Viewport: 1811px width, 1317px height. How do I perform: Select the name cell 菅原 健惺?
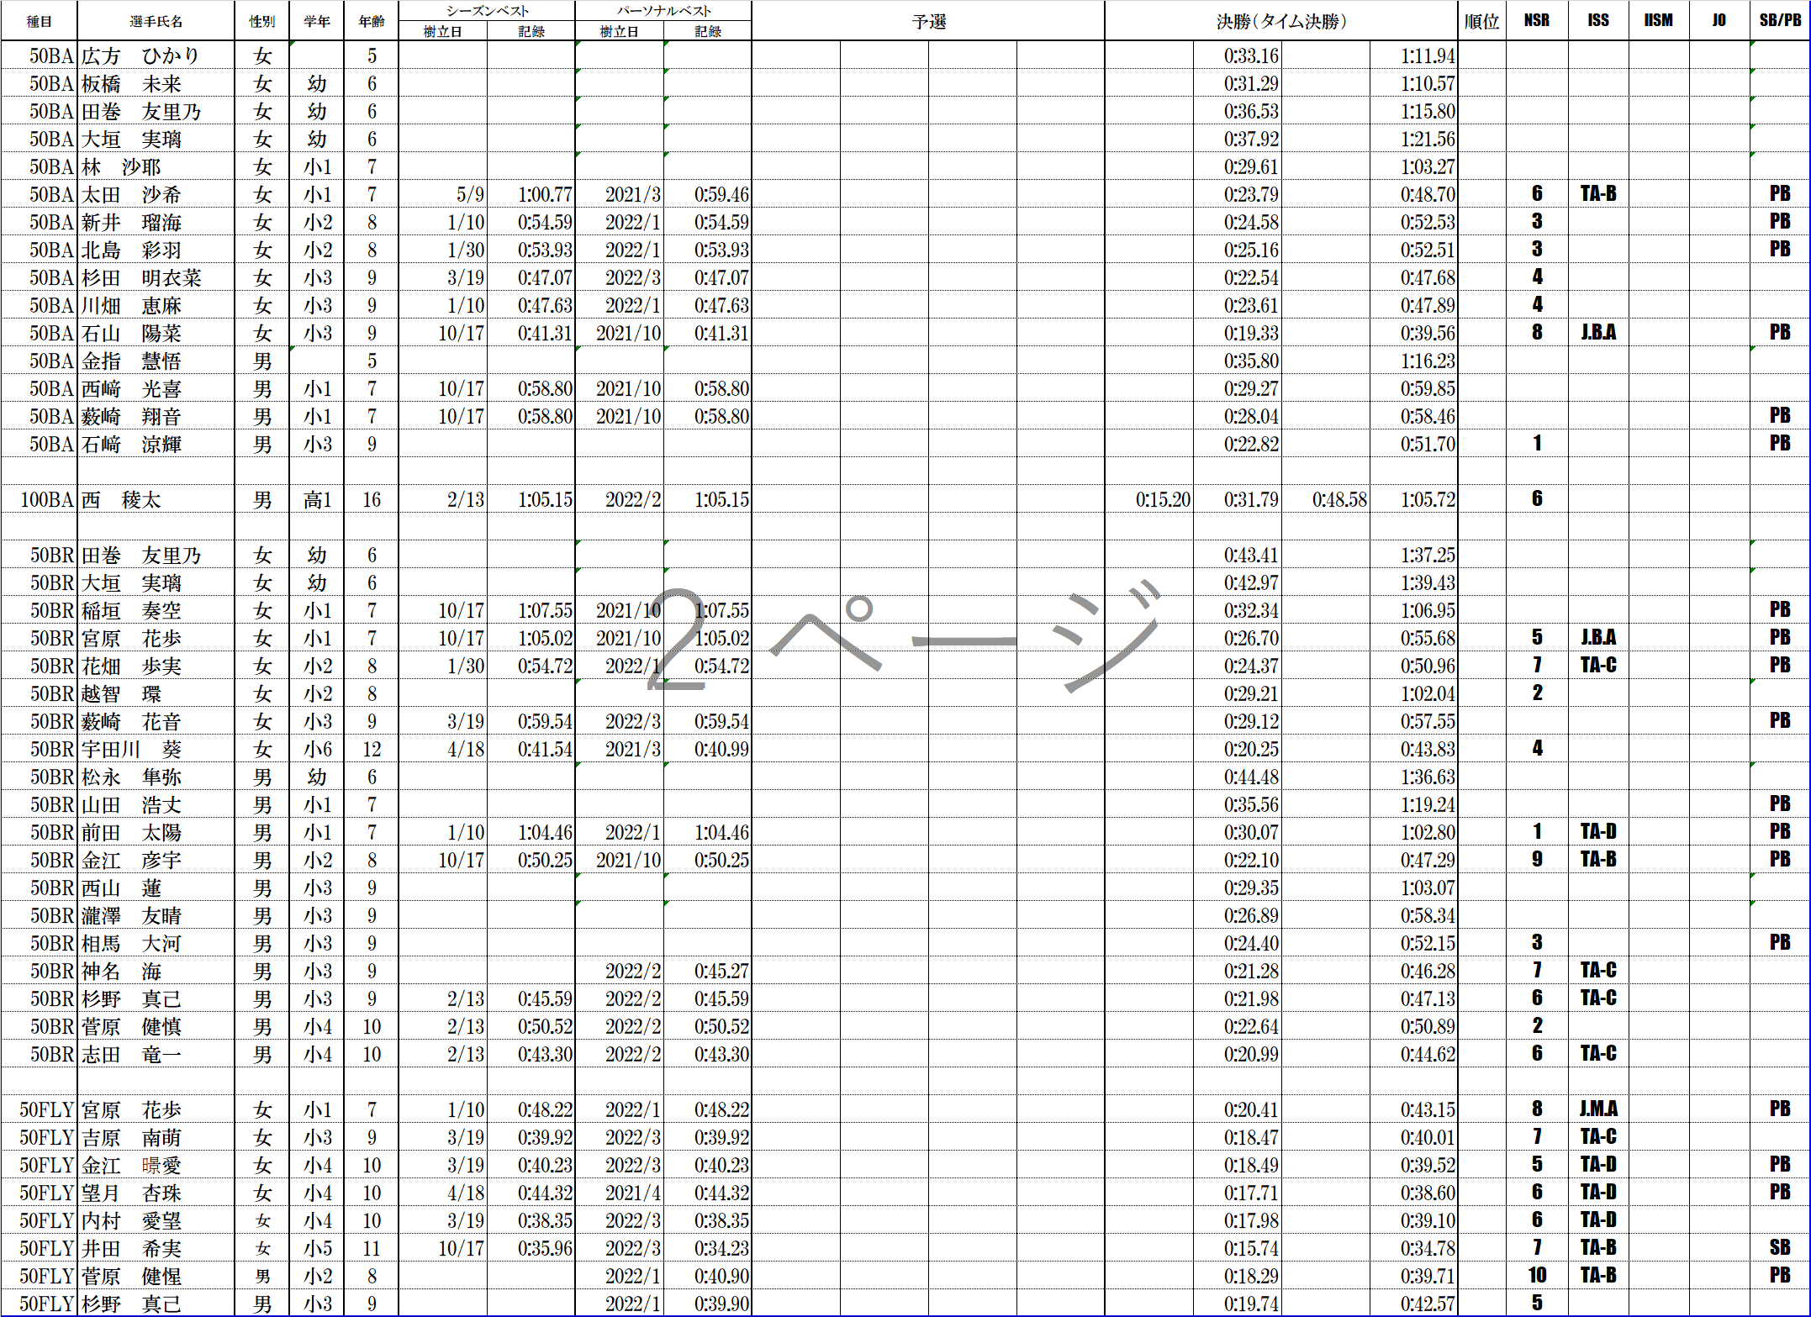(x=156, y=1276)
